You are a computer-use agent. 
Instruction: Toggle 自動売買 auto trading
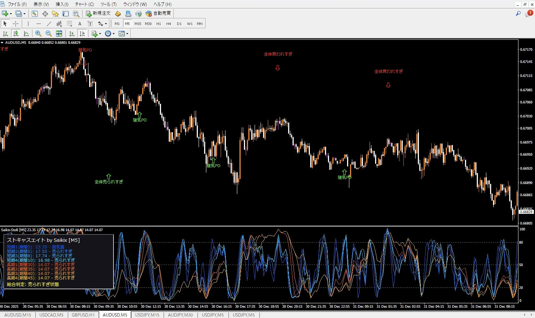coord(158,13)
